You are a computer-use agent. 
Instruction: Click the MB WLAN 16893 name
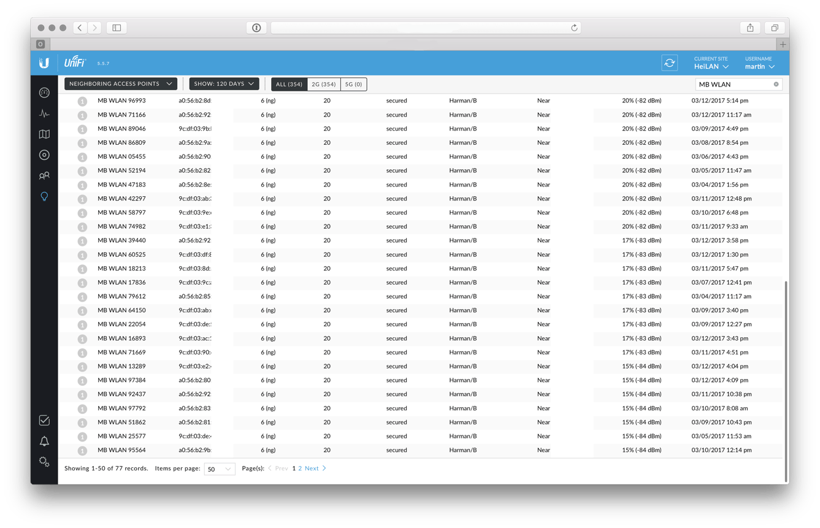point(121,339)
